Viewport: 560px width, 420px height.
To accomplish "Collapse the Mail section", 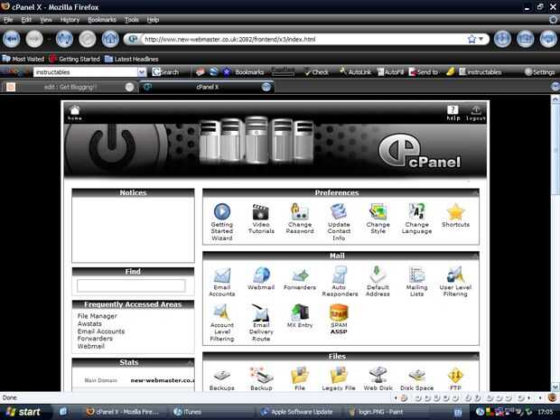I will (x=474, y=256).
